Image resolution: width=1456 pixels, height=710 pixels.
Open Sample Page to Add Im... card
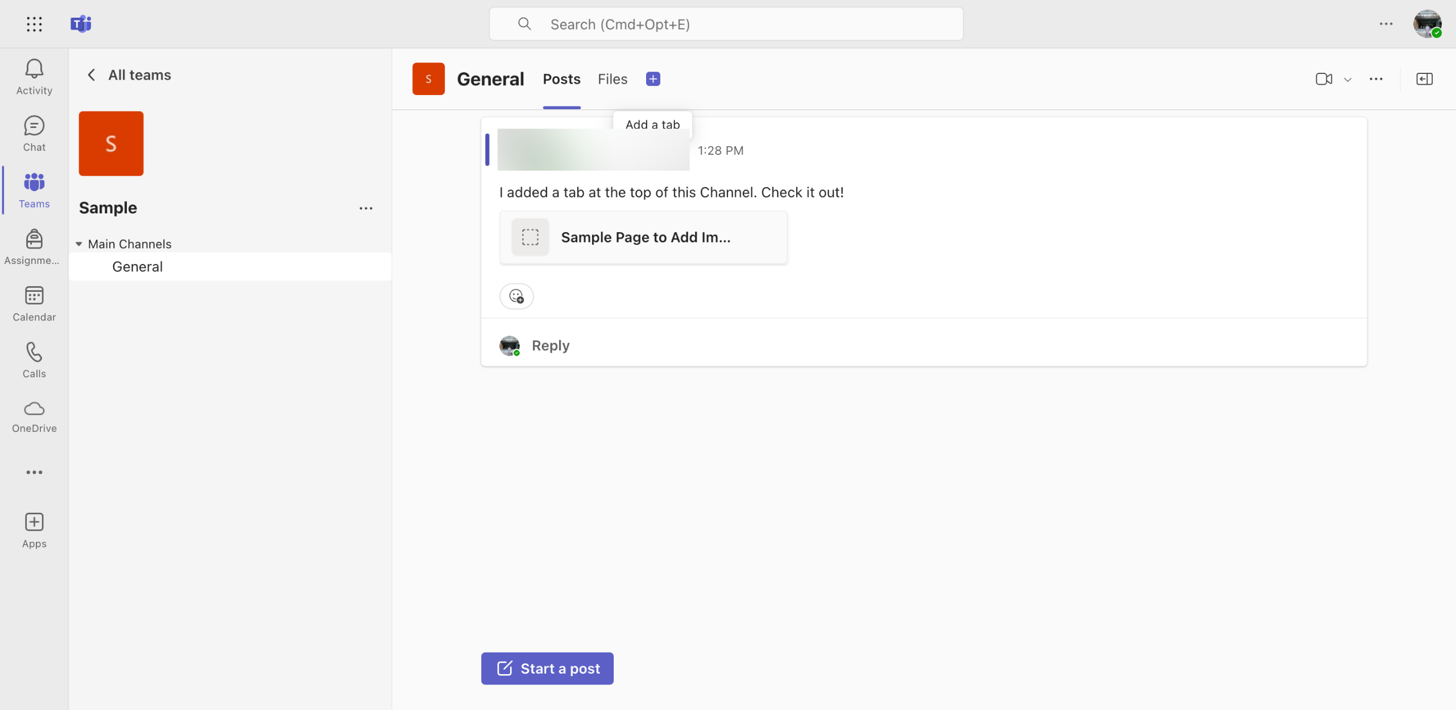point(643,237)
